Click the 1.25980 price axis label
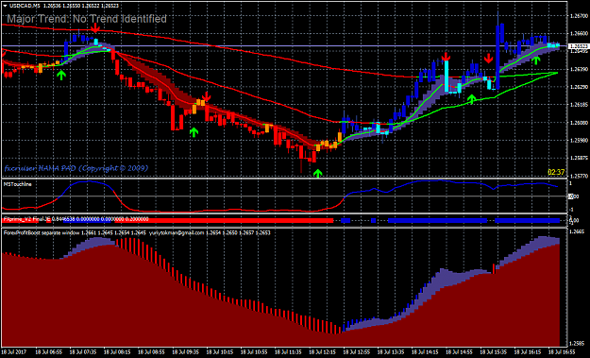The height and width of the screenshot is (358, 590). pyautogui.click(x=579, y=141)
